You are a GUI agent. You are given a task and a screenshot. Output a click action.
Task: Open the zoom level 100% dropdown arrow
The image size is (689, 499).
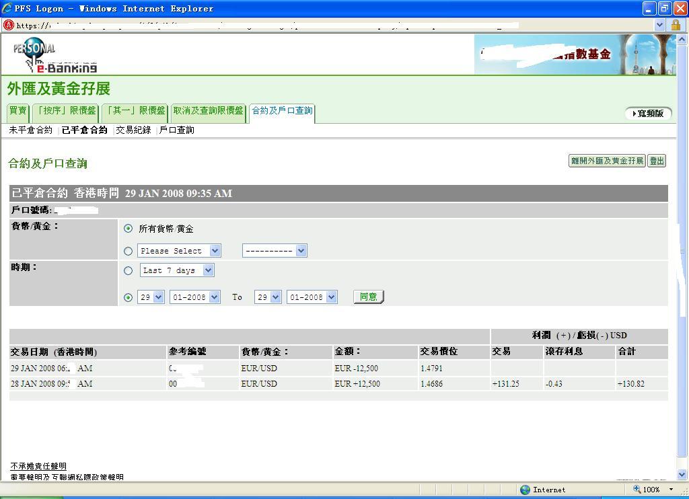[671, 490]
